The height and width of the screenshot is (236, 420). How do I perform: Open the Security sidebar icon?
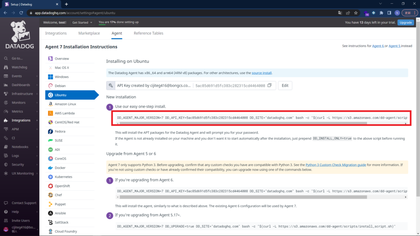pos(6,164)
